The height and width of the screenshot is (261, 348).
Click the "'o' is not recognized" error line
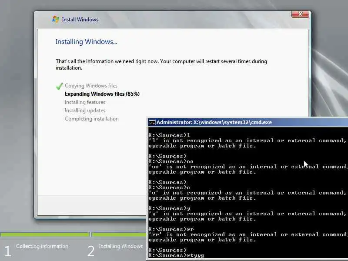[248, 193]
